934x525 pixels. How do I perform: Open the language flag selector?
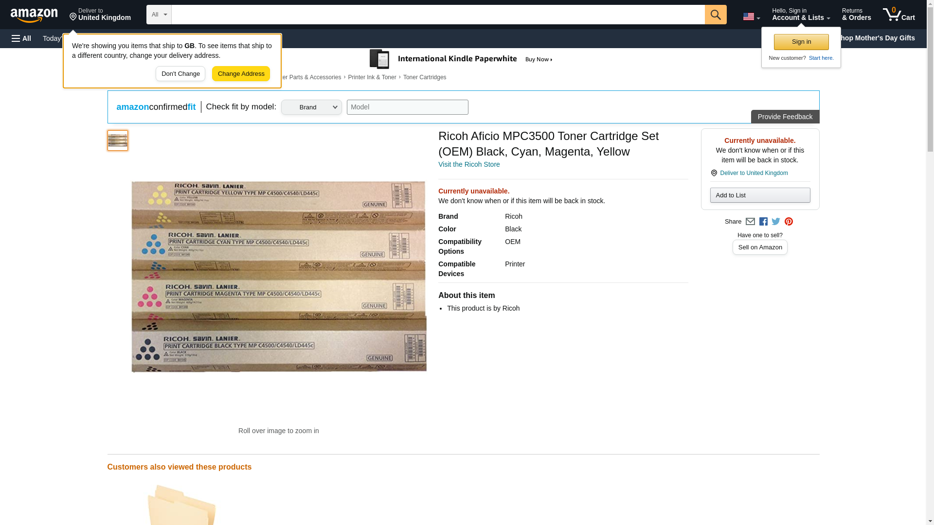[751, 17]
